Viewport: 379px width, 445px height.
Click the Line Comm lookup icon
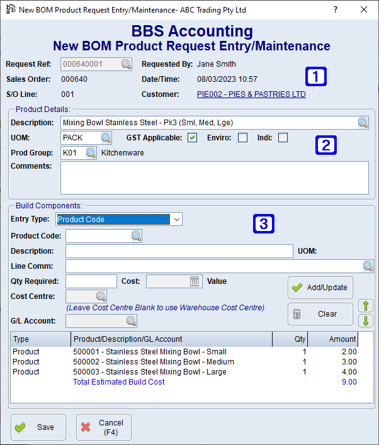click(368, 266)
